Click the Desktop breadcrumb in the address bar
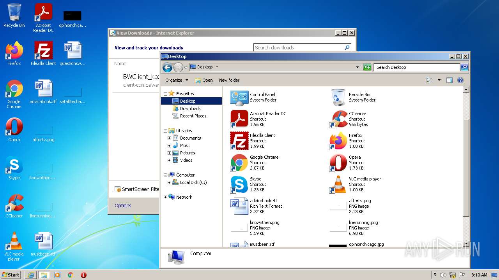The image size is (499, 280). 205,67
